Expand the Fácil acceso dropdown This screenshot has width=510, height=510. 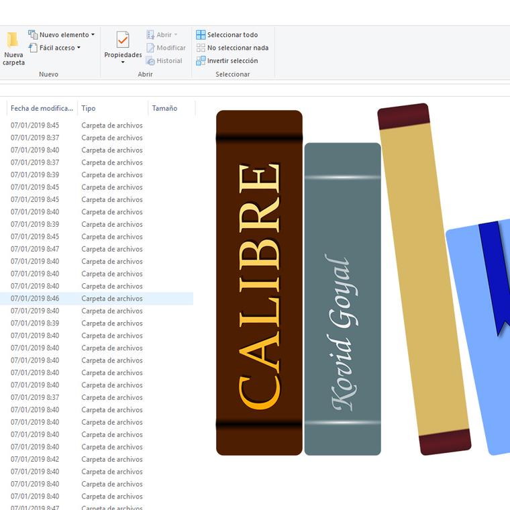[x=79, y=48]
